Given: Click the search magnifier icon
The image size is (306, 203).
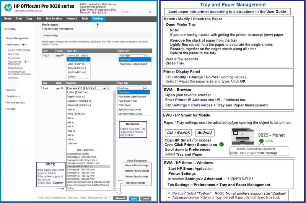Looking at the screenshot, I should coord(150,12).
